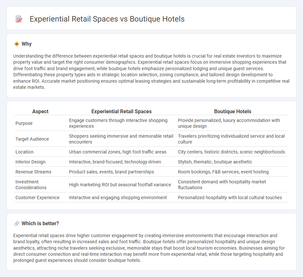Image resolution: width=303 pixels, height=277 pixels.
Task: Click 'Product sales, events, brand partnerships' cell
Action: pyautogui.click(x=121, y=172)
